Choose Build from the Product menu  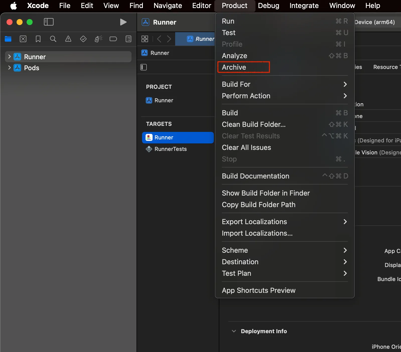285,113
